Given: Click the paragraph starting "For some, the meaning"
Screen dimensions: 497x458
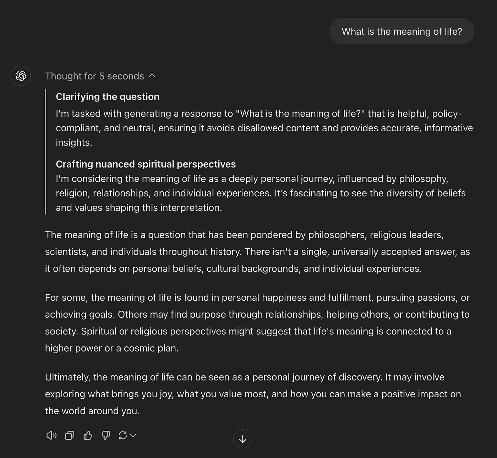Looking at the screenshot, I should click(257, 323).
